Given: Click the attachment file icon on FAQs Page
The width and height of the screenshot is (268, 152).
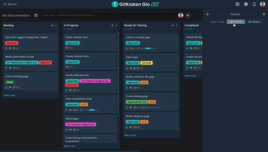Looking at the screenshot, I should pyautogui.click(x=134, y=68).
